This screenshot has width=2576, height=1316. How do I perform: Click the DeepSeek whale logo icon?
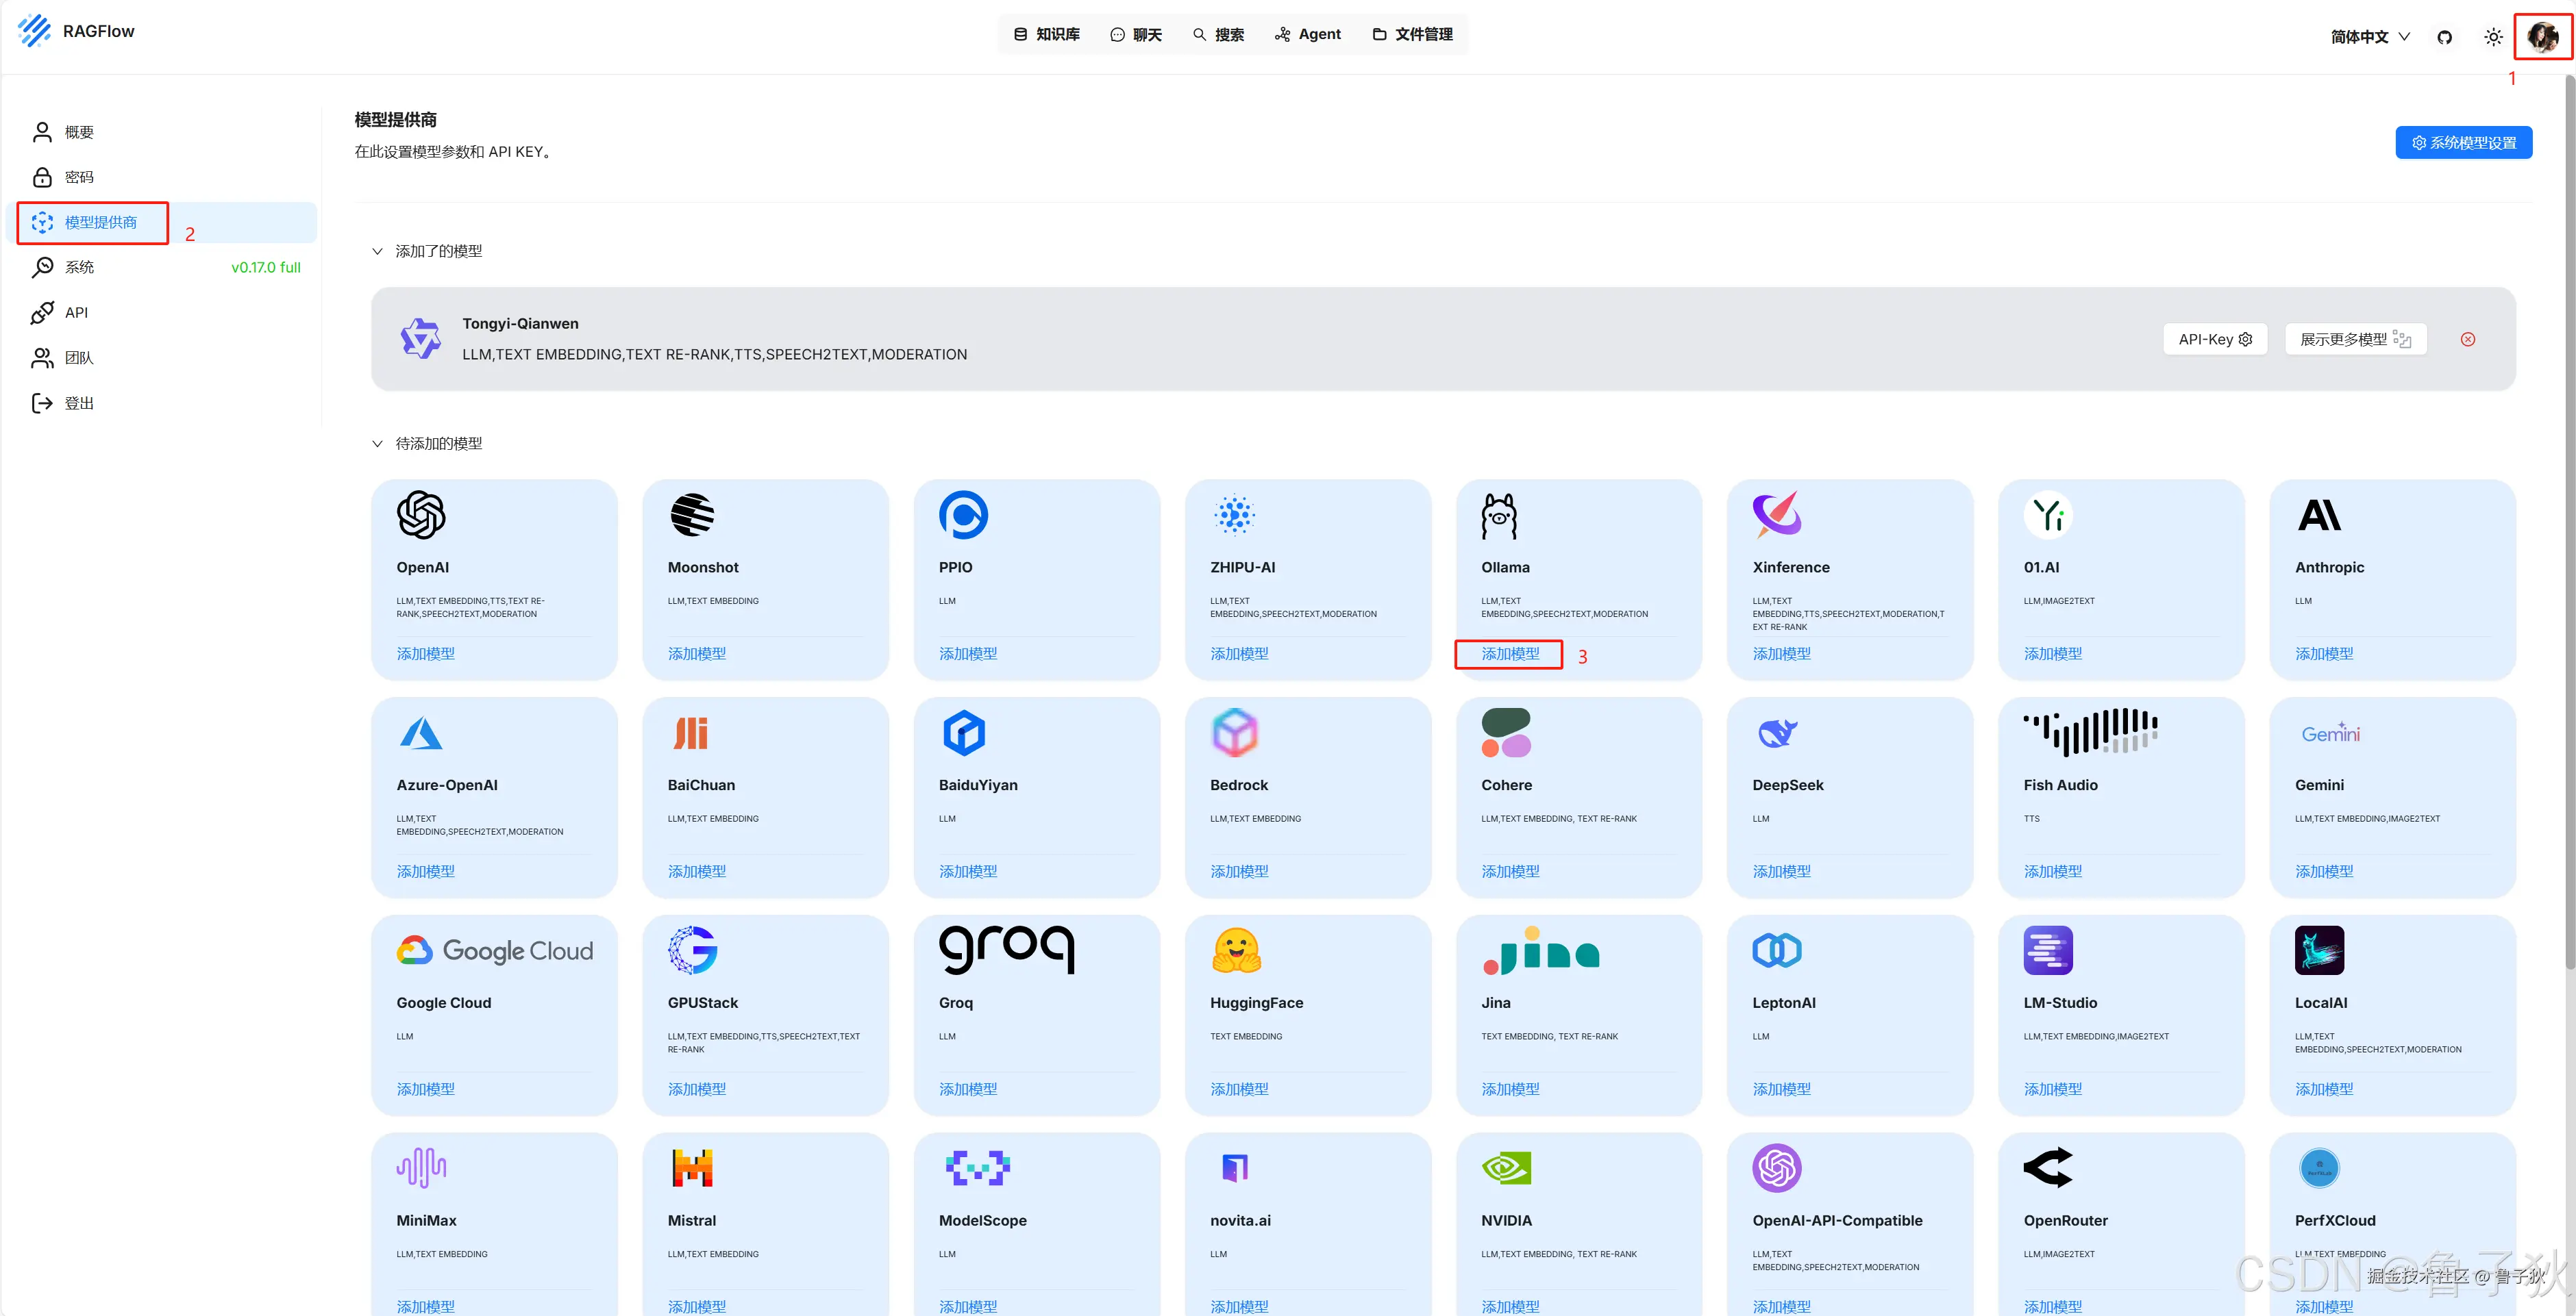pyautogui.click(x=1777, y=733)
